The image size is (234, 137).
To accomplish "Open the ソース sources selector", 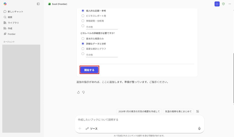I will 91,129.
